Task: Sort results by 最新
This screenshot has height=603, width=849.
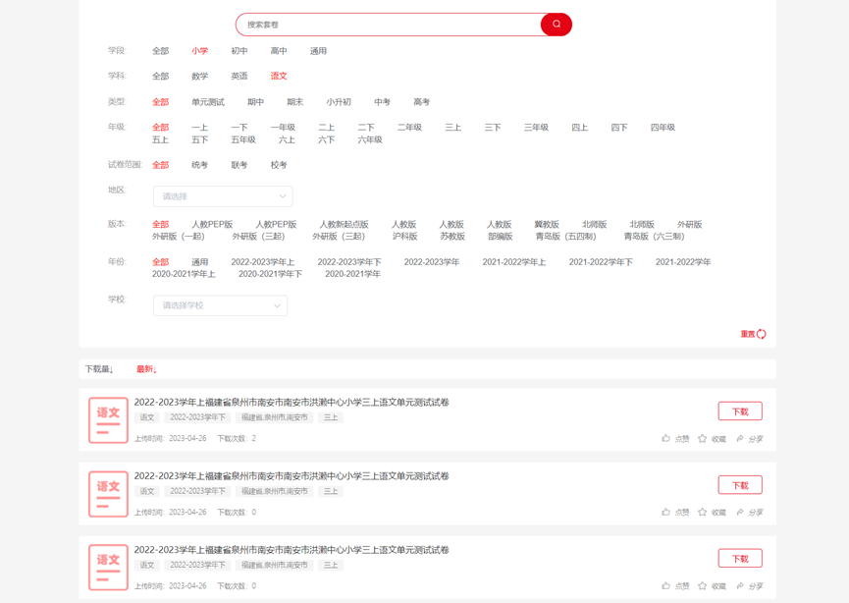Action: tap(146, 369)
